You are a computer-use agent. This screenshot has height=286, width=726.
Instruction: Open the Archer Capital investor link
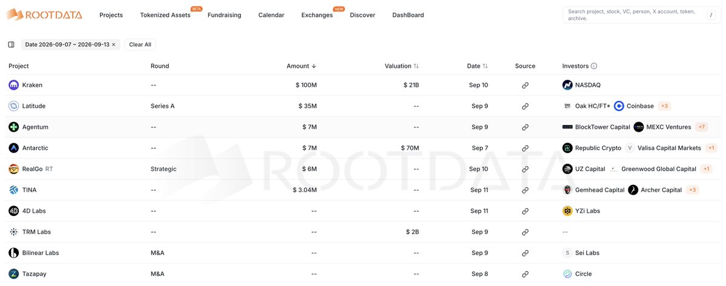pos(661,190)
